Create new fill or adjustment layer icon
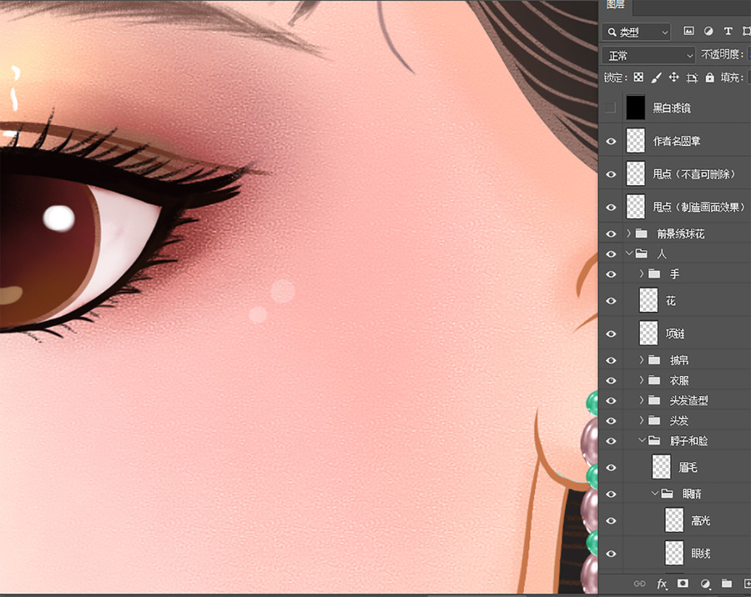This screenshot has width=751, height=597. click(x=705, y=584)
